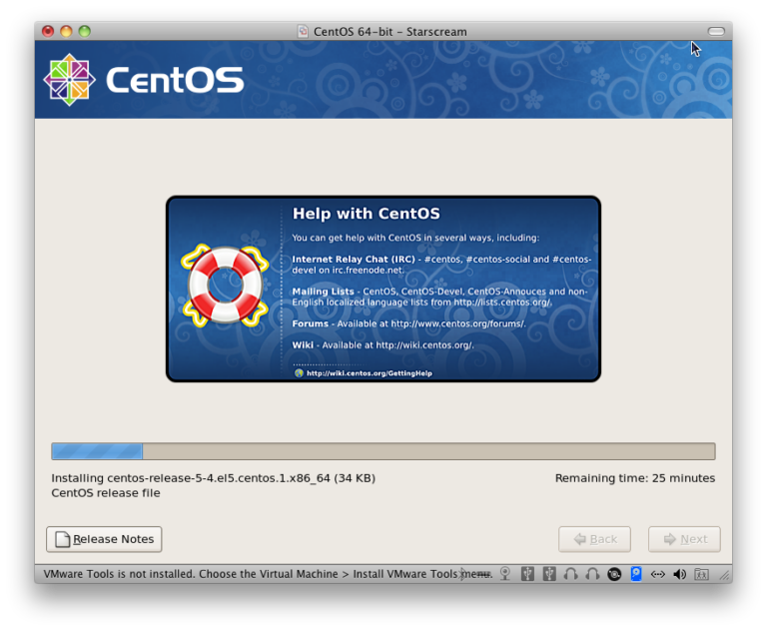Viewport: 767px width, 631px height.
Task: Click the CentOS logo in the banner
Action: click(145, 80)
